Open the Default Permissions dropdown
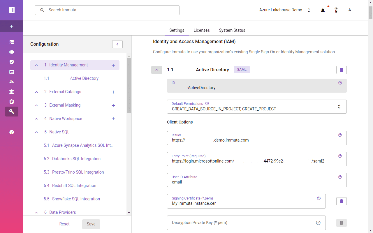Viewport: 373px width, 233px height. tap(257, 107)
